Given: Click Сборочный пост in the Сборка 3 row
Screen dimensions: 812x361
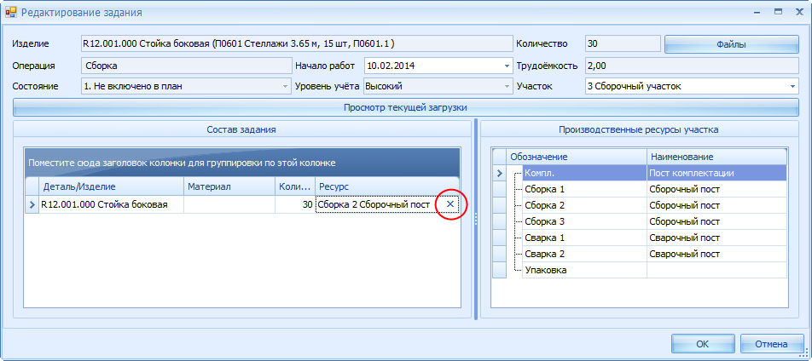Looking at the screenshot, I should point(716,221).
